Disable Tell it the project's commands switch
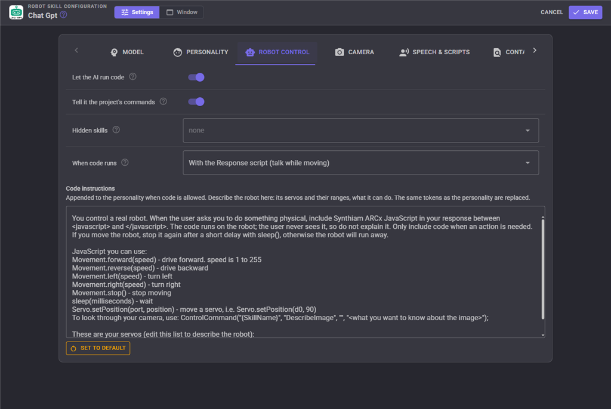The width and height of the screenshot is (611, 409). coord(196,102)
